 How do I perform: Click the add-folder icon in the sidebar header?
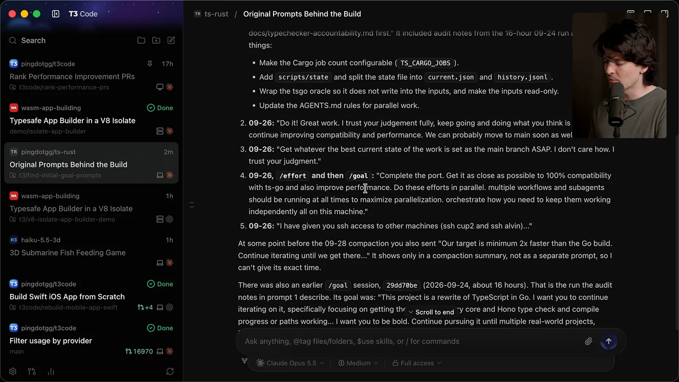click(x=156, y=40)
